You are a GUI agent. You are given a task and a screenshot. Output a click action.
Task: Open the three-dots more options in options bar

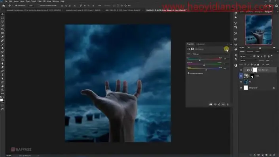pyautogui.click(x=100, y=6)
